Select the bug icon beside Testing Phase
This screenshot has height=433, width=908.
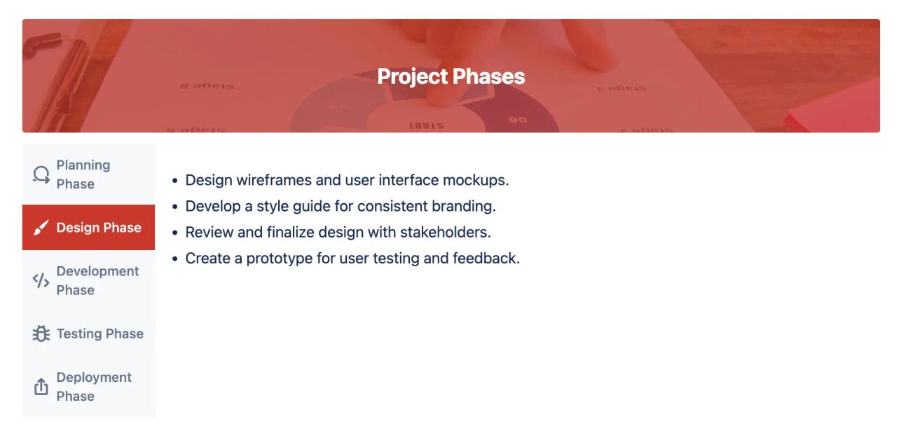pyautogui.click(x=41, y=334)
